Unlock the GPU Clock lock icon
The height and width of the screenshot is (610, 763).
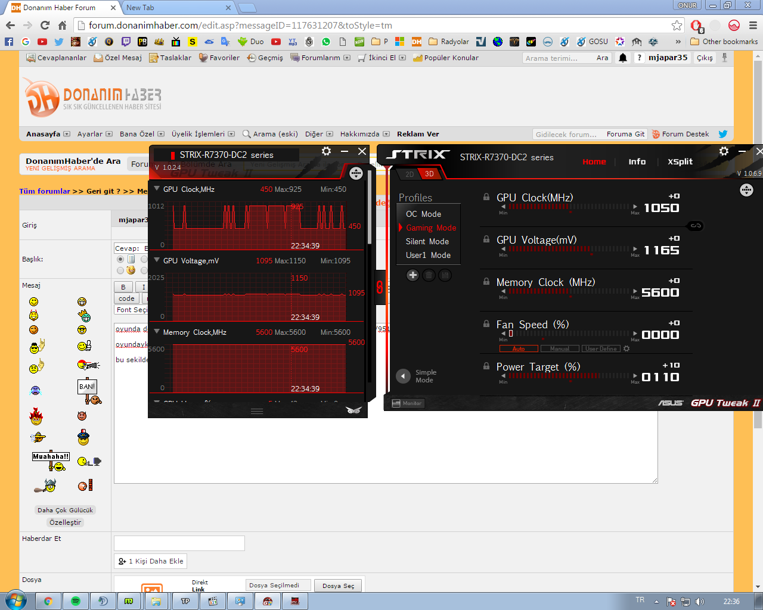coord(486,197)
